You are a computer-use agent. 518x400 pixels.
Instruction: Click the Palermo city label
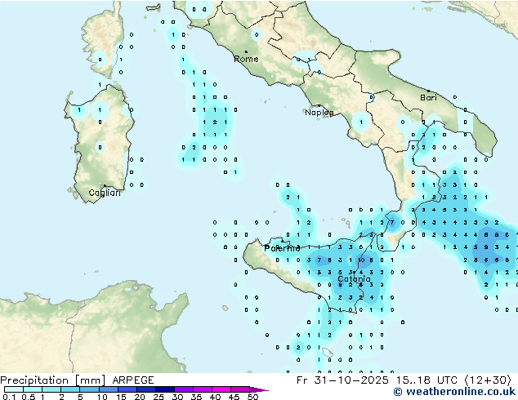[x=282, y=248]
